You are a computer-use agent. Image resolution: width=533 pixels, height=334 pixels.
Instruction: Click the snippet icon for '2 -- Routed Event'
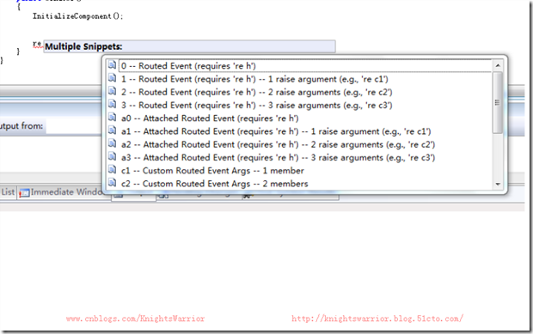click(x=112, y=91)
